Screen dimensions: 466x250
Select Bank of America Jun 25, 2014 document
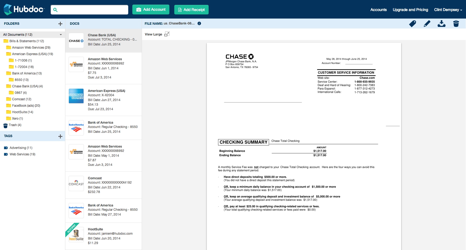pyautogui.click(x=104, y=128)
